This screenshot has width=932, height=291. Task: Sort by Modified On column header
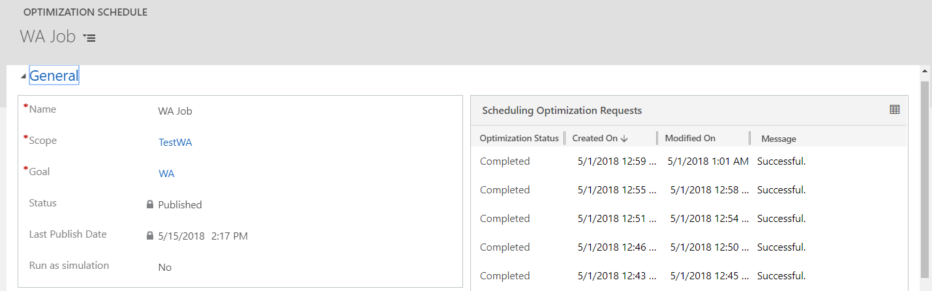(690, 138)
